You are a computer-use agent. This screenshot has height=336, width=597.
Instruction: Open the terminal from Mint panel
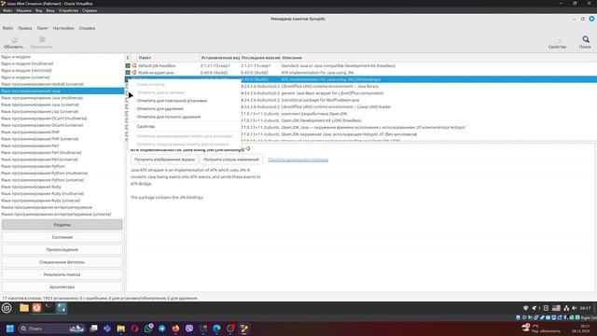pos(49,308)
